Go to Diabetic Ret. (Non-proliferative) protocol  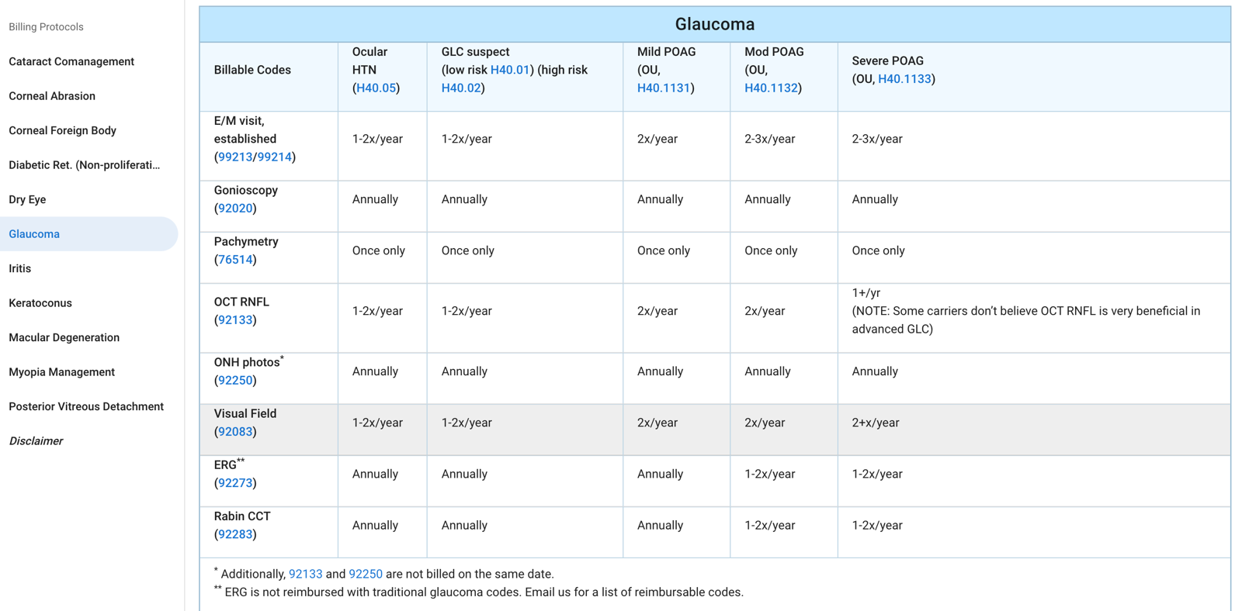coord(84,165)
